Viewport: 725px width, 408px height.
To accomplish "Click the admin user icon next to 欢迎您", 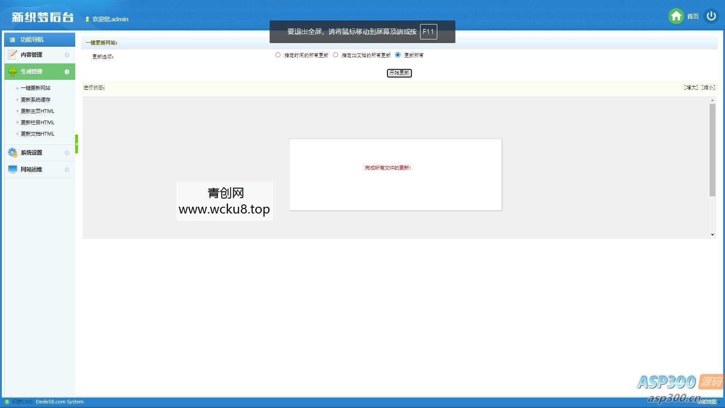I will click(87, 19).
